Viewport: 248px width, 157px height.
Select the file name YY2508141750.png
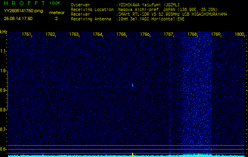23,11
